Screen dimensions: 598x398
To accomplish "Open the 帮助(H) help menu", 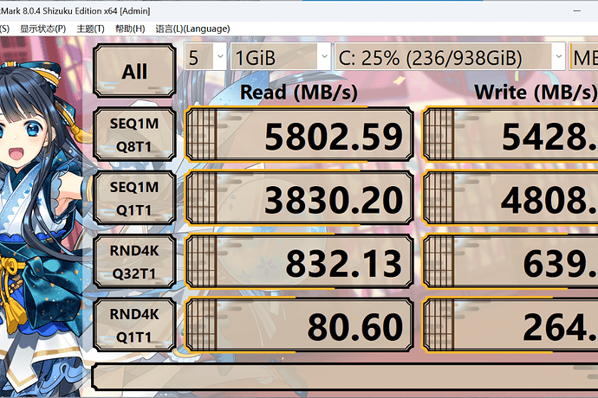I will 130,29.
